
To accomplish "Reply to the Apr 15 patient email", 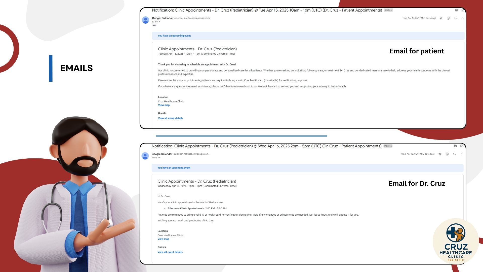I will pyautogui.click(x=456, y=18).
